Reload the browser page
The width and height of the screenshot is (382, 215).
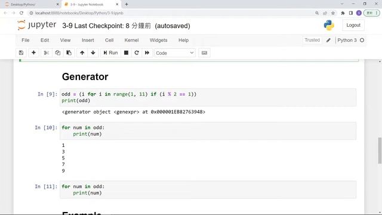21,13
